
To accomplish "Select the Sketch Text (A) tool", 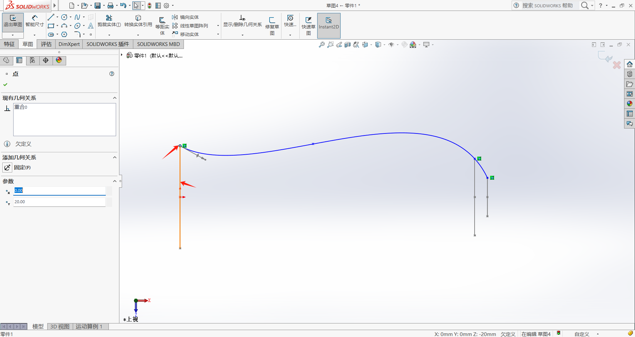I will point(91,26).
